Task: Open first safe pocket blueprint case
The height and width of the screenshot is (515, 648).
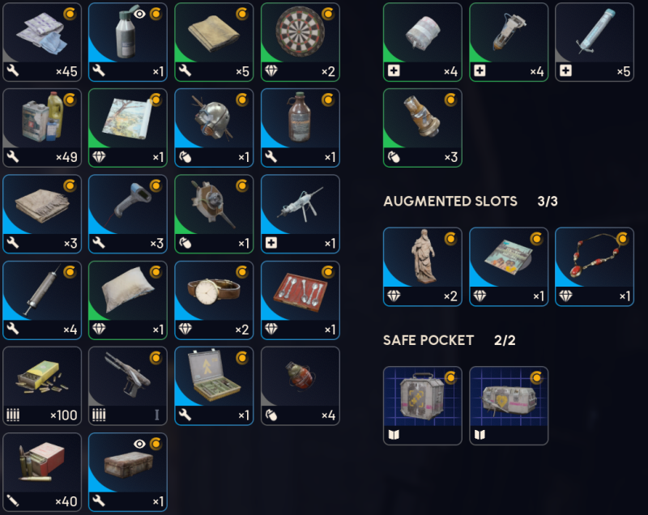Action: (x=422, y=406)
